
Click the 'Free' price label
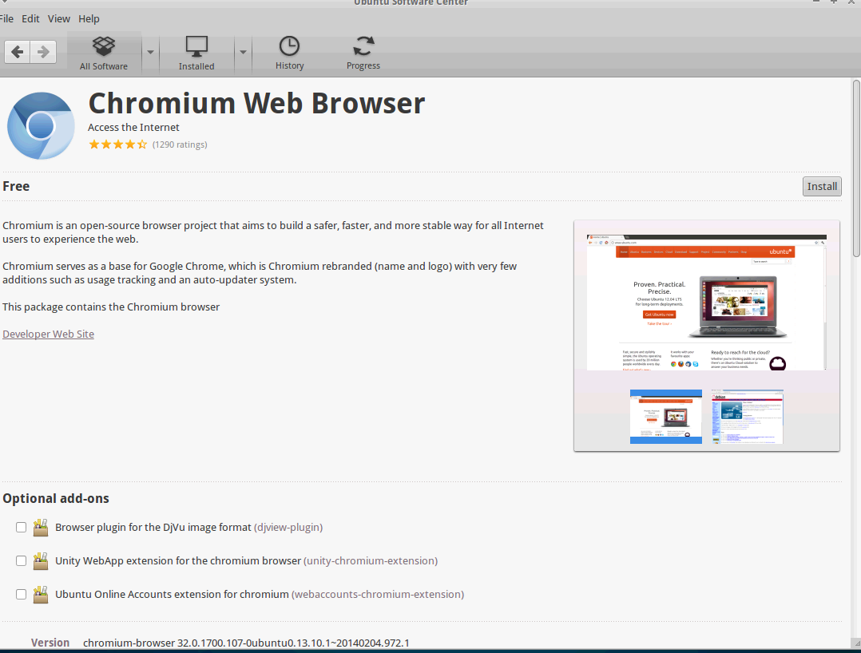pyautogui.click(x=16, y=187)
